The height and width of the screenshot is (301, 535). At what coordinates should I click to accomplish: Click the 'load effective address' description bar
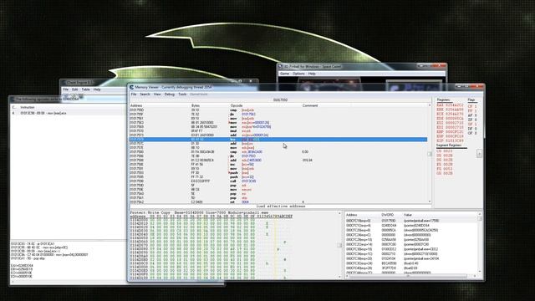281,207
